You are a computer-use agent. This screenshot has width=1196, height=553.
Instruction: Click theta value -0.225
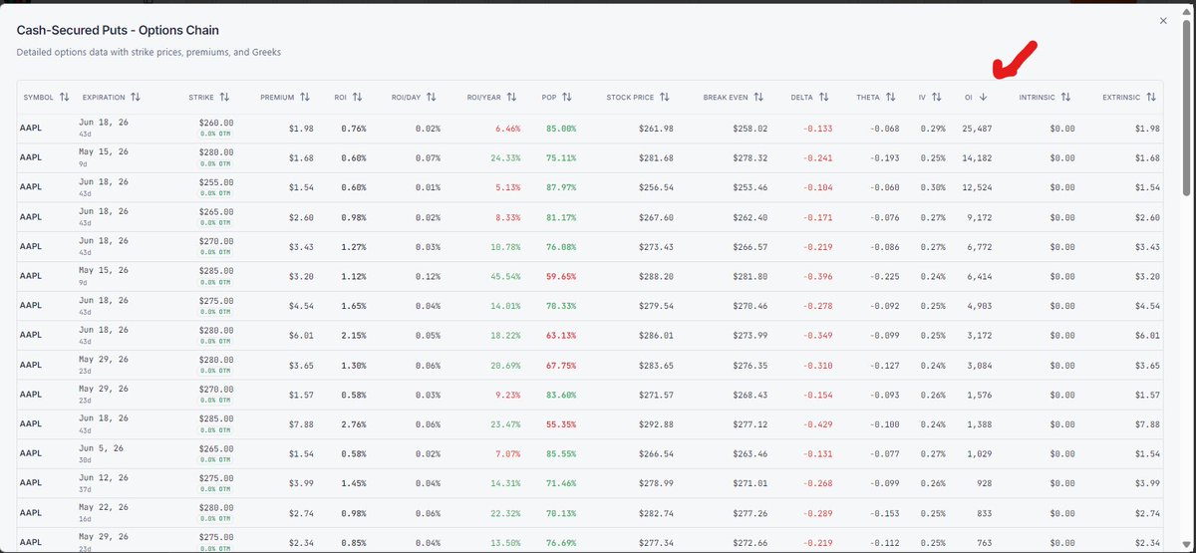click(883, 276)
